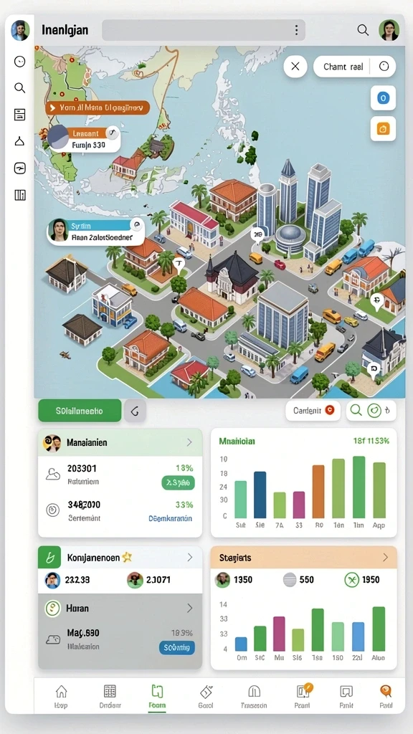Click the round icon on the Raan card

point(137,225)
